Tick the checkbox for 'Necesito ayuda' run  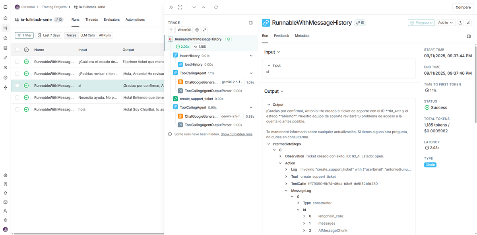(x=17, y=97)
